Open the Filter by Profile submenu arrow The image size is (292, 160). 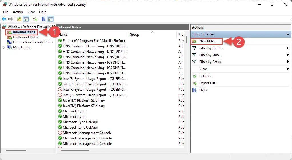288,48
